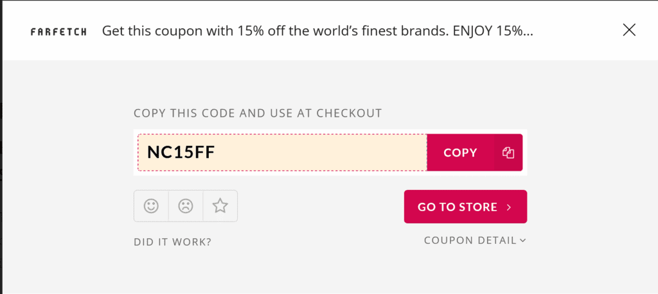Screen dimensions: 658x294
Task: Click the arrow inside Go To Store
Action: tap(509, 207)
